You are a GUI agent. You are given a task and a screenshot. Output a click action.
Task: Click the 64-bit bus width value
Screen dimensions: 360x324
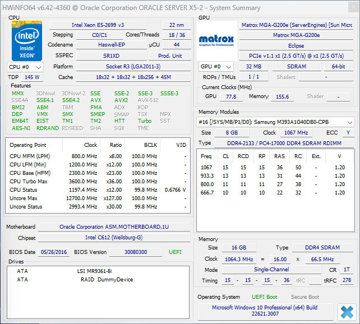point(339,67)
